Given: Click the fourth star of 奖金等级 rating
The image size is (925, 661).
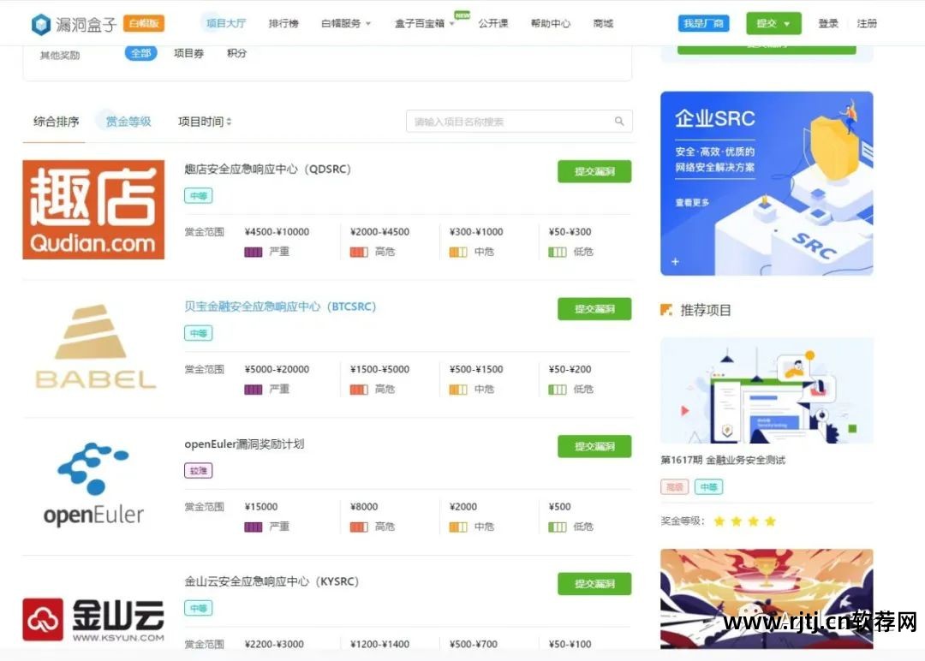Looking at the screenshot, I should 771,521.
